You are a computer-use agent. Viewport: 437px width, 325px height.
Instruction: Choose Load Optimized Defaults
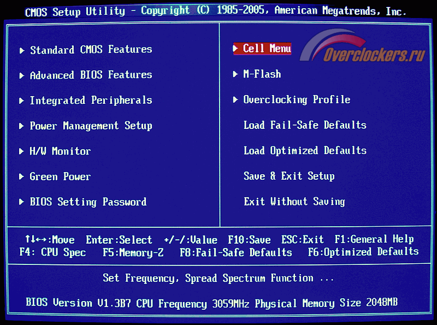click(x=305, y=151)
